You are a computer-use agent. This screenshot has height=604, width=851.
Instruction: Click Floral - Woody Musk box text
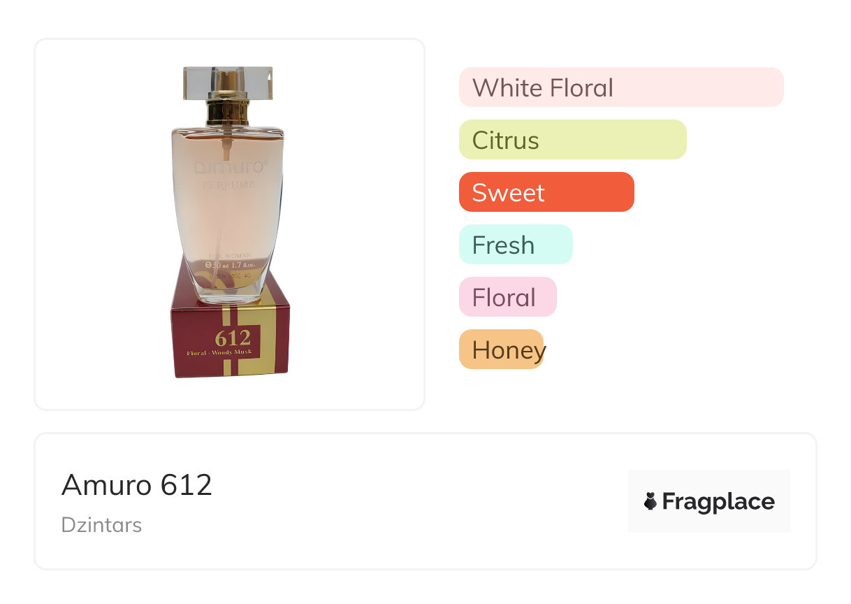(219, 353)
